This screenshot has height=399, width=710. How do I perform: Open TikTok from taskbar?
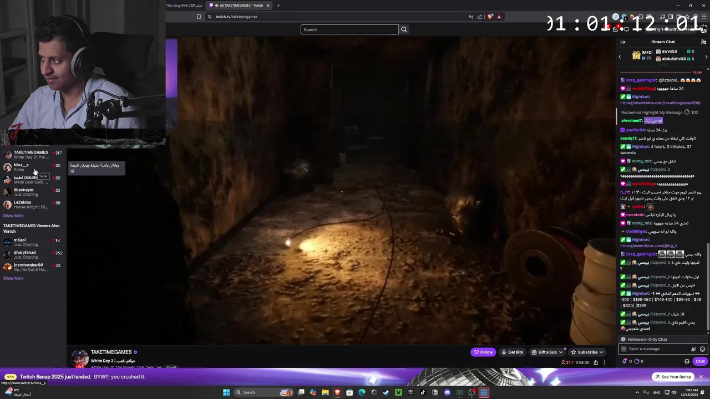point(423,392)
